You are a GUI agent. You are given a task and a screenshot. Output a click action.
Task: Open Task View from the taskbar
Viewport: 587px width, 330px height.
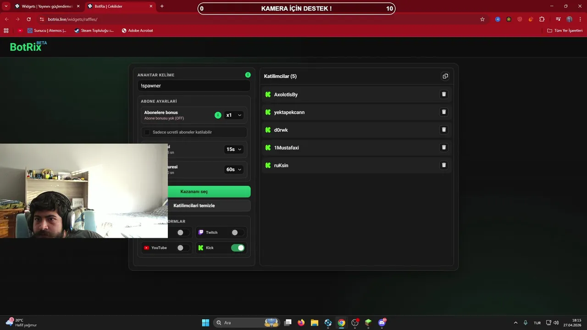[288, 323]
